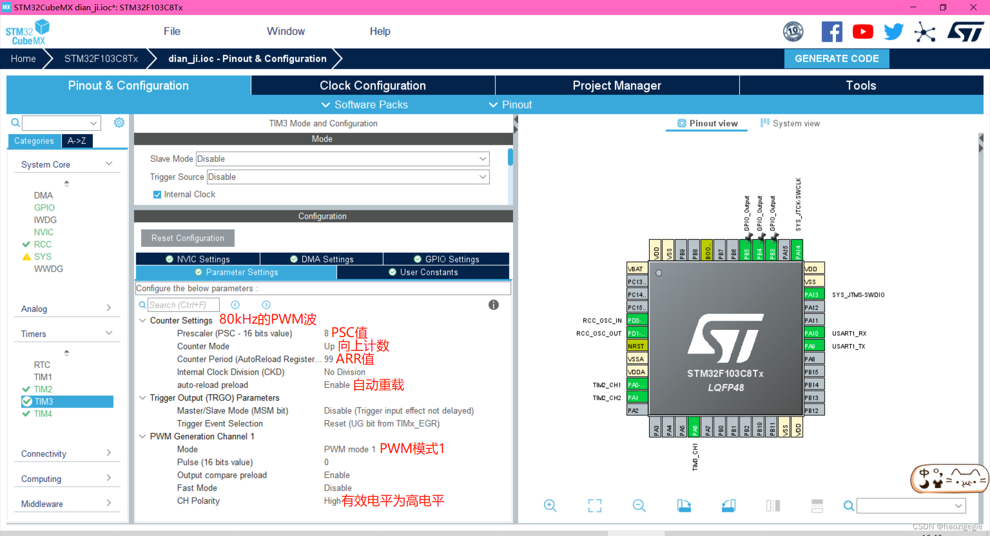Click the STM32CubeMX logo
990x536 pixels.
pyautogui.click(x=28, y=32)
